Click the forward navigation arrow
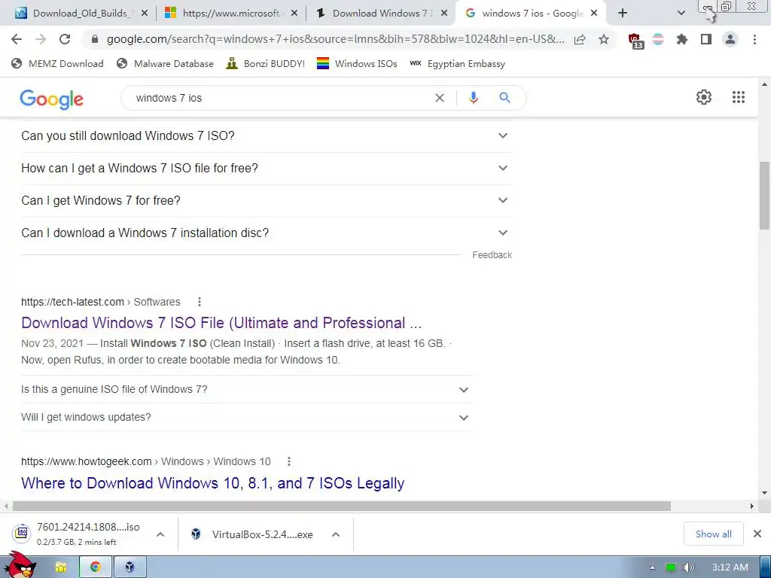The image size is (771, 578). pos(41,39)
